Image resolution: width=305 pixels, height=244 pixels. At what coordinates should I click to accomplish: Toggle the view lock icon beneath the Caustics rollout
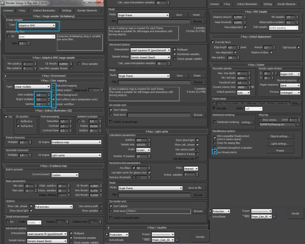[x=177, y=240]
